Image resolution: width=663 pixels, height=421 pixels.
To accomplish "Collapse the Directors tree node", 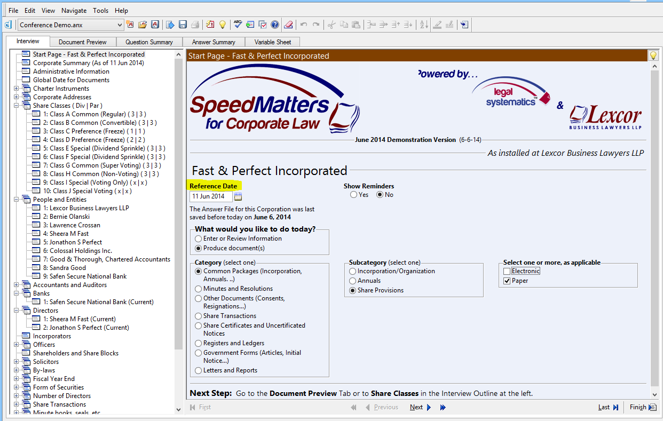I will point(16,311).
